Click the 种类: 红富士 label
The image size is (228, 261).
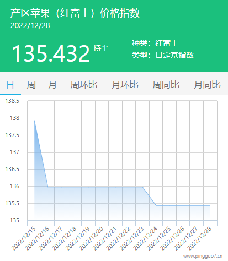pyautogui.click(x=155, y=43)
